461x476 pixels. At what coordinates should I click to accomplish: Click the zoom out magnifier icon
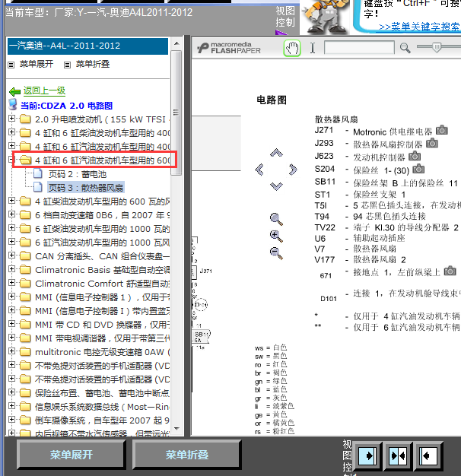[276, 253]
